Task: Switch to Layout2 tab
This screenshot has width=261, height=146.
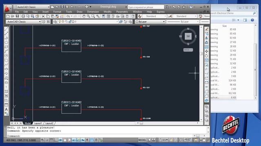Action: tap(49, 123)
